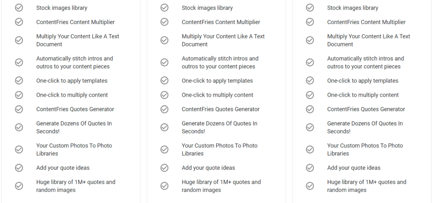The image size is (432, 203).
Task: Click 'One-click to apply templates' text in right column
Action: 362,81
